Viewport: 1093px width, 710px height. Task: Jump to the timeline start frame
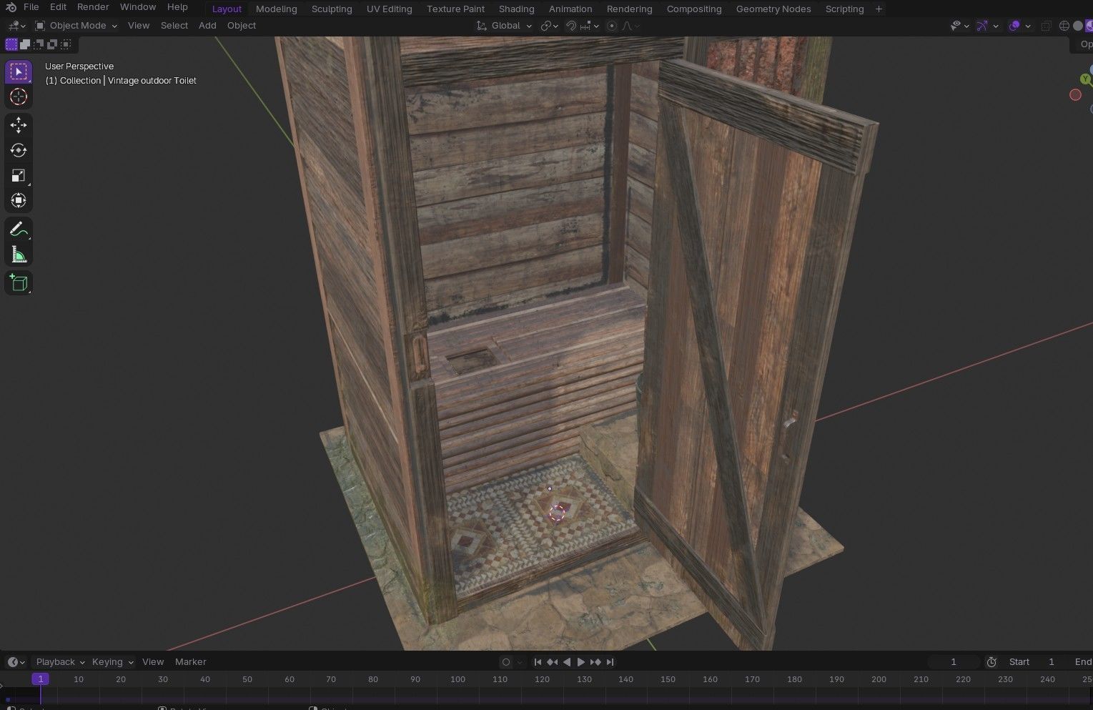(x=538, y=662)
